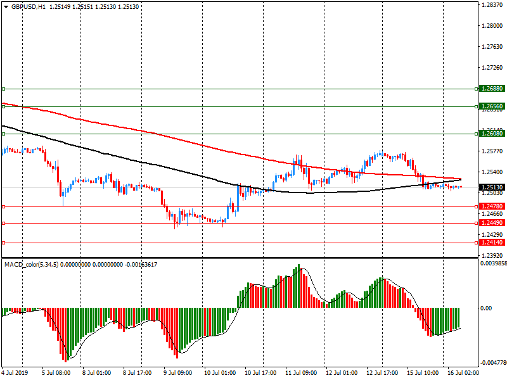
Task: Click the 11 Jul 09:00 time axis label
Action: coord(301,373)
